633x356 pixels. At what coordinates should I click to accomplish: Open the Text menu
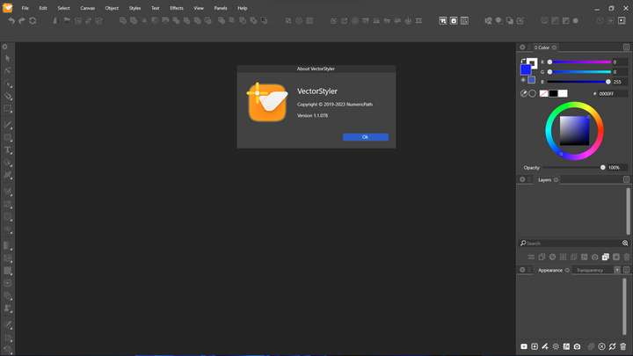coord(155,8)
